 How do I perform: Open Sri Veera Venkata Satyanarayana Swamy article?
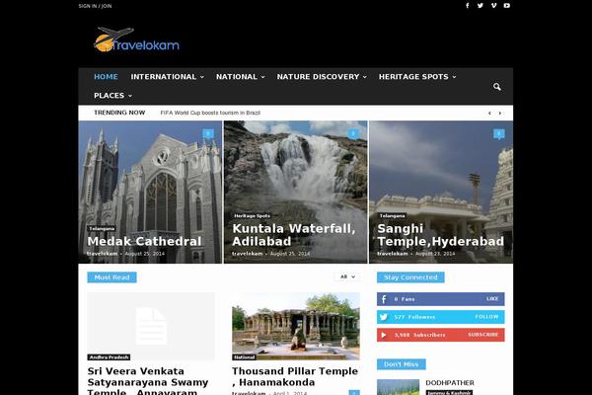point(148,381)
